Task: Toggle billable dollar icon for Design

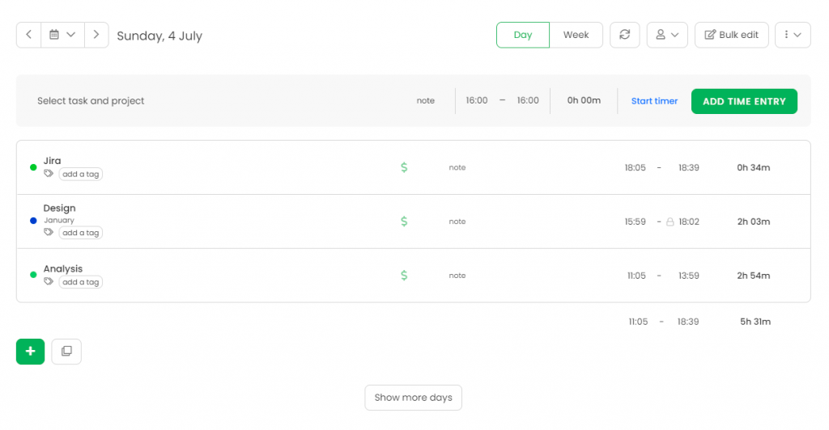Action: pos(404,221)
